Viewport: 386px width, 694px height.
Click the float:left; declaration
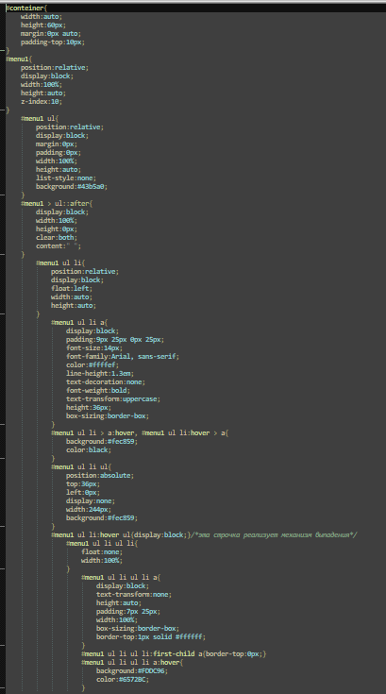click(x=72, y=288)
